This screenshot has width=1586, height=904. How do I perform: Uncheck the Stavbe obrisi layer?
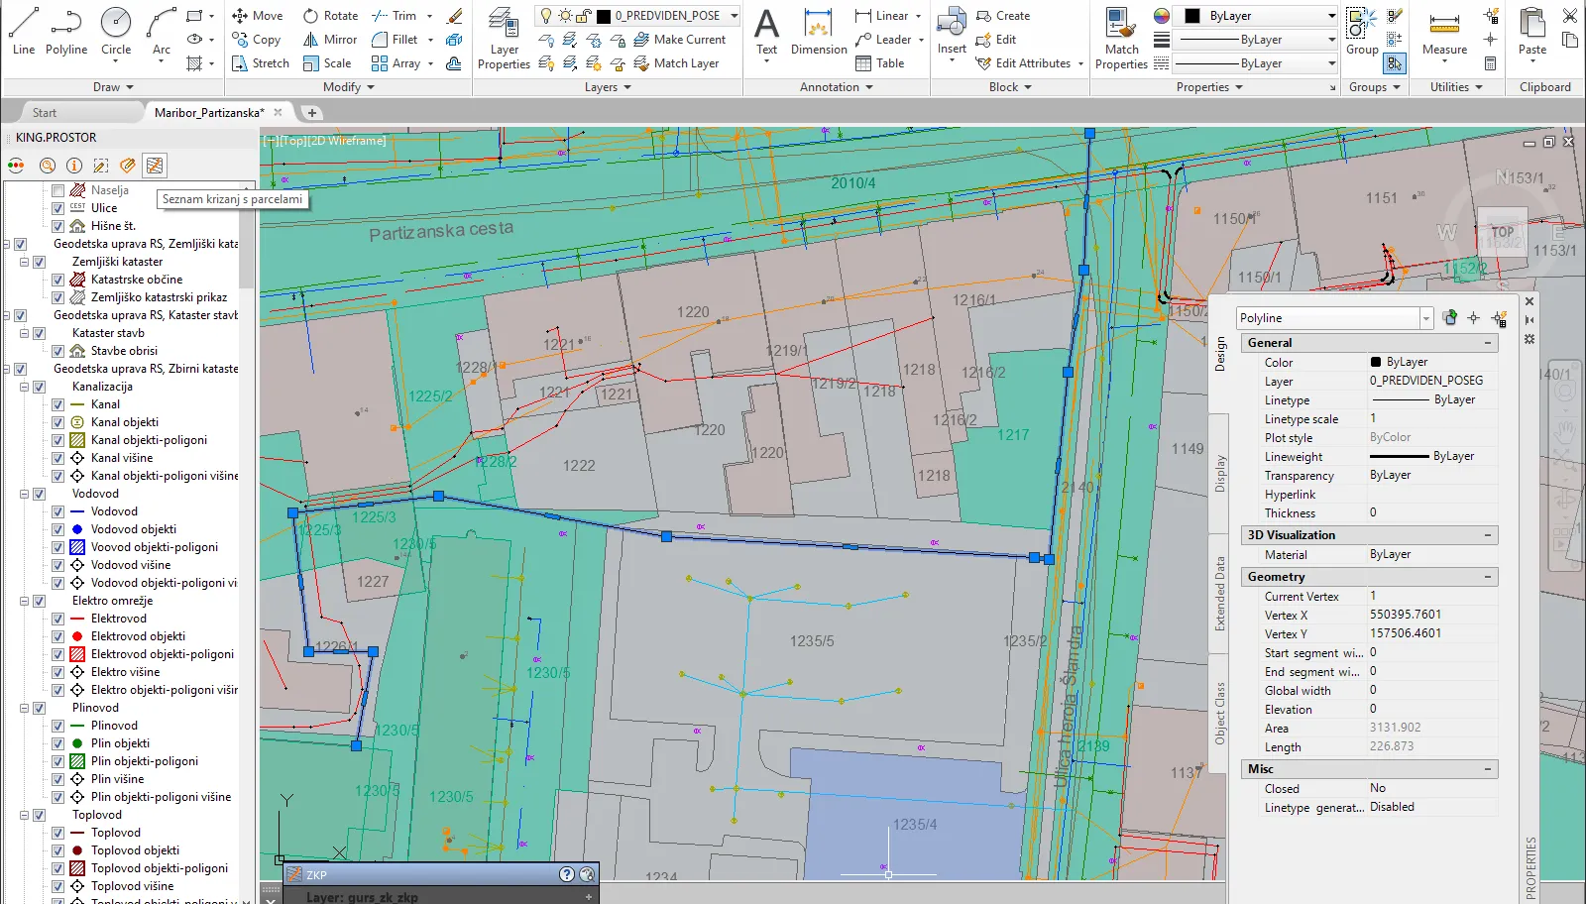tap(57, 351)
